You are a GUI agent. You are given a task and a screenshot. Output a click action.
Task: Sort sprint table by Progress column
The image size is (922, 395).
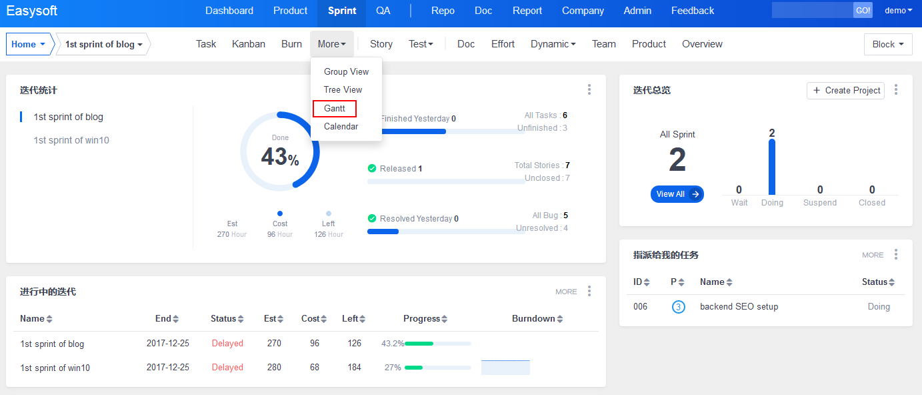(425, 319)
